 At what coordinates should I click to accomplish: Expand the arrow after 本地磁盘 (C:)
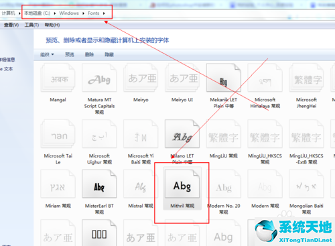pos(55,13)
